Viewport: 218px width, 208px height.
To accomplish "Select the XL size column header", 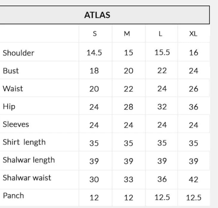I will coord(193,34).
